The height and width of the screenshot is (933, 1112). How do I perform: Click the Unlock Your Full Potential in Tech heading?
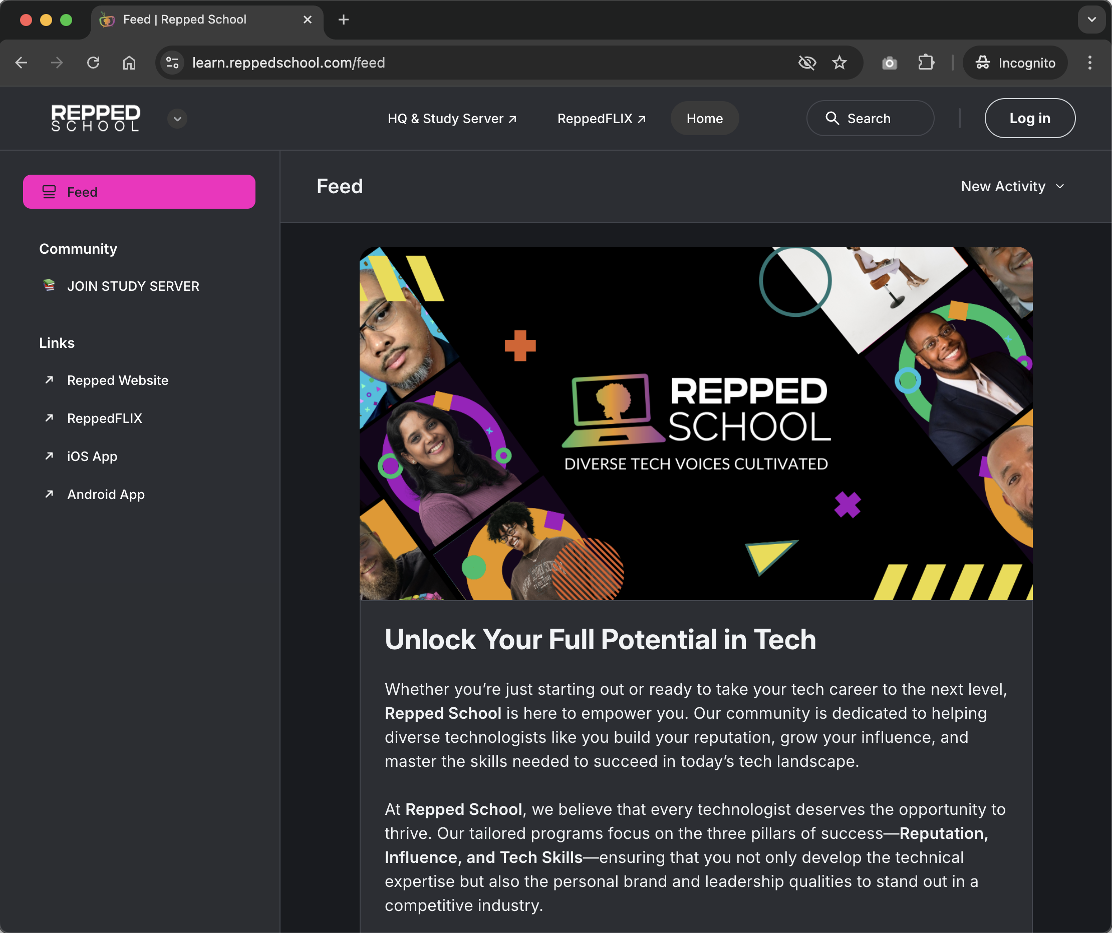click(x=600, y=639)
